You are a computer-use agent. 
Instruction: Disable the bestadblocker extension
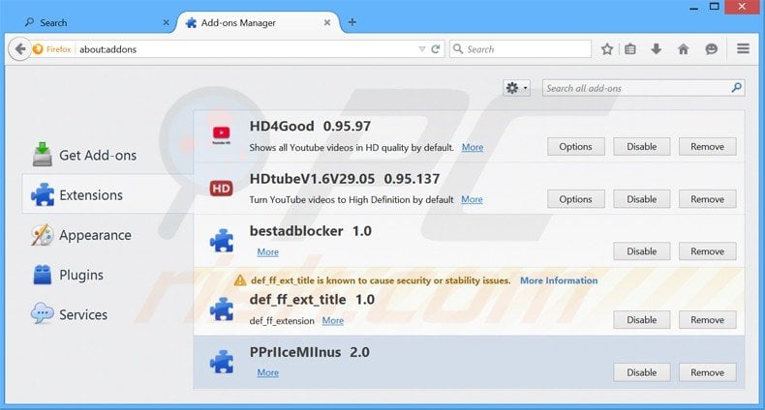642,251
